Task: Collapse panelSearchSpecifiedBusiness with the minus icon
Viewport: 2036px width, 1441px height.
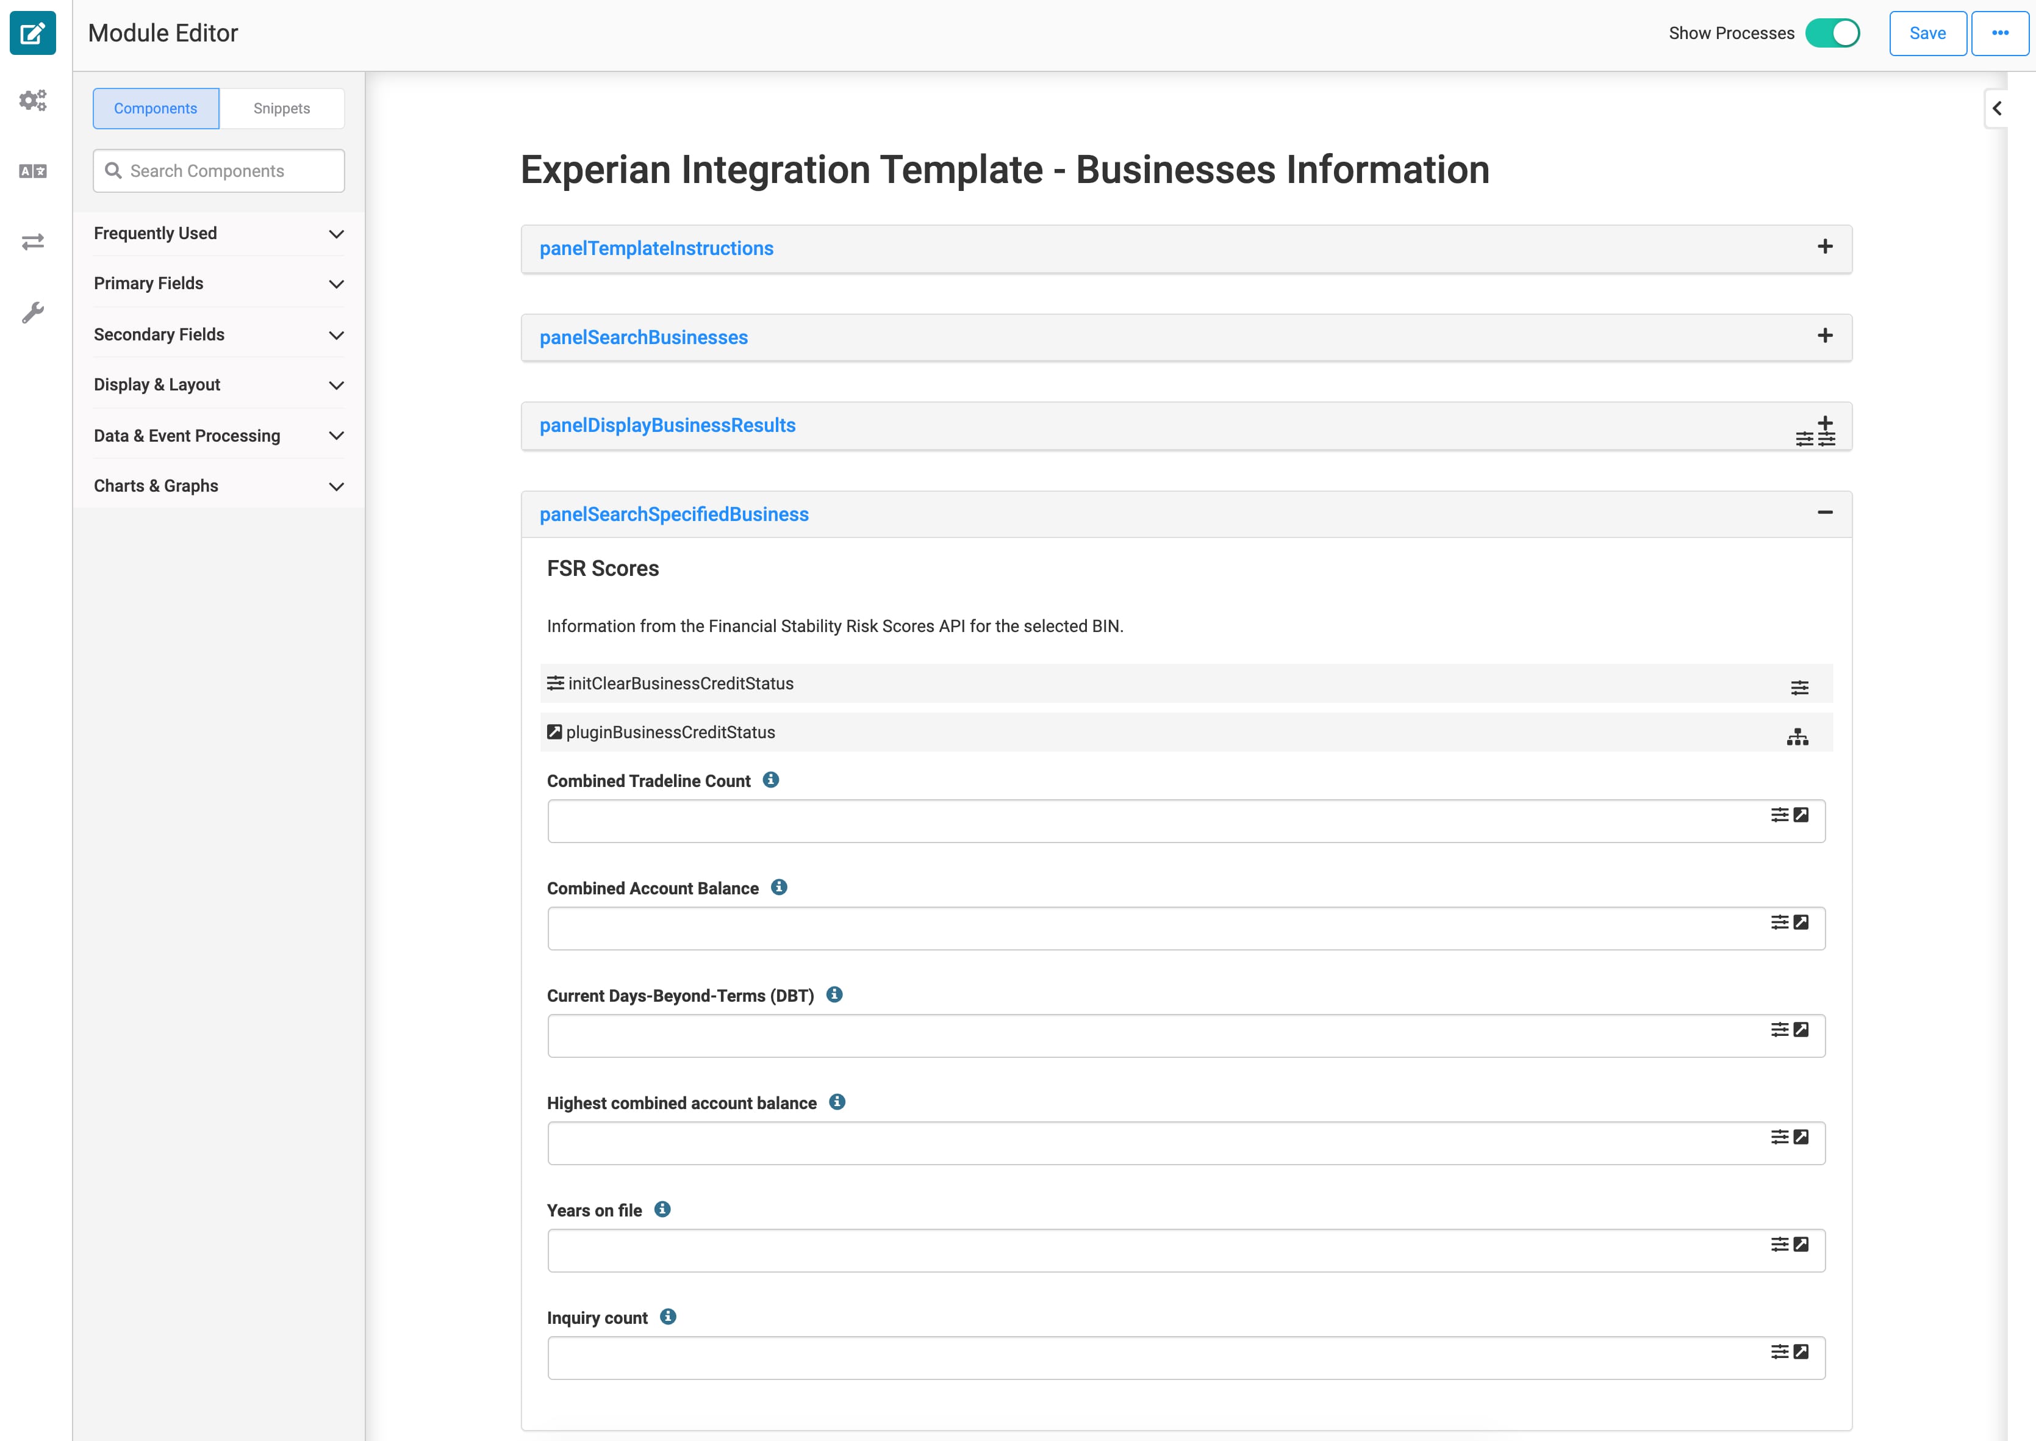Action: coord(1825,512)
